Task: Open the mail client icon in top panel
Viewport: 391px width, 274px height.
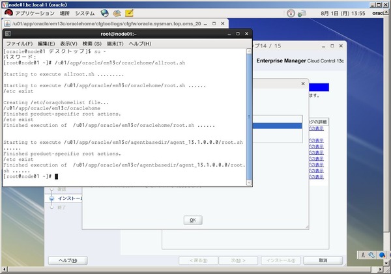Action: tap(117, 13)
